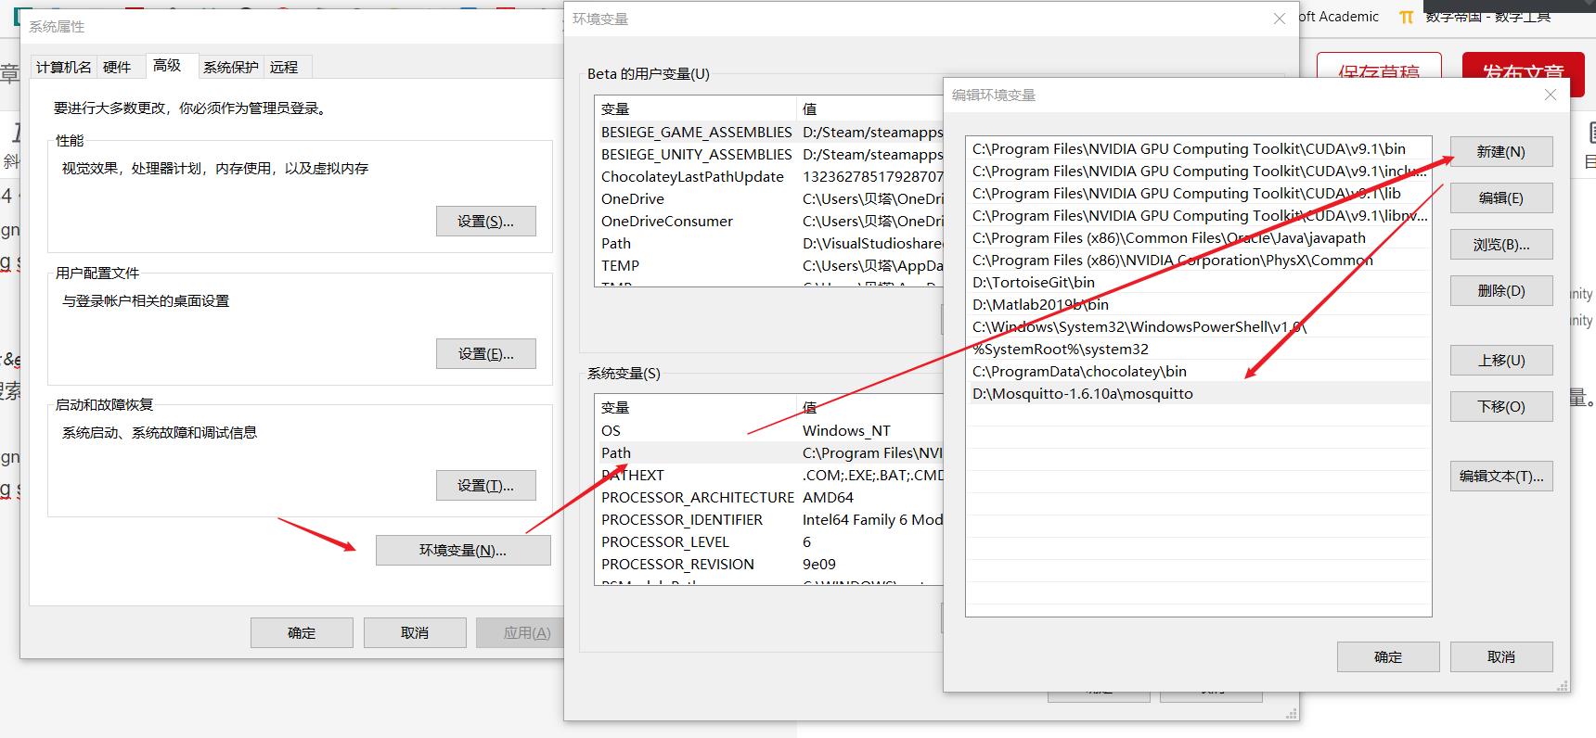Click 应用(A) in 系统属性 window
The image size is (1596, 738).
(521, 633)
